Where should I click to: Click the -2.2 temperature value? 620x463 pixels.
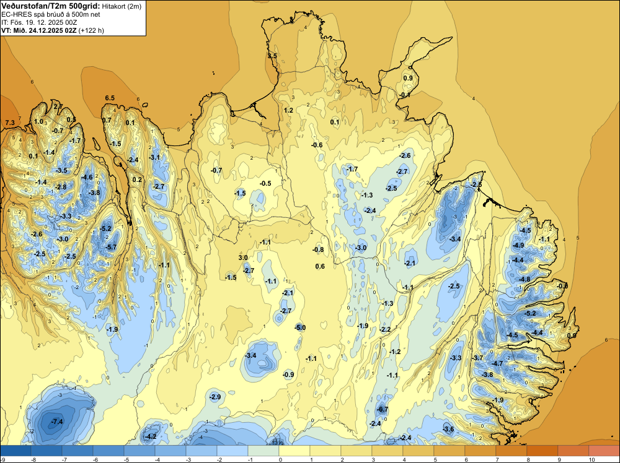point(385,329)
